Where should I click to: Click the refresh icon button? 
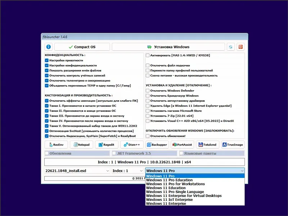(x=230, y=47)
